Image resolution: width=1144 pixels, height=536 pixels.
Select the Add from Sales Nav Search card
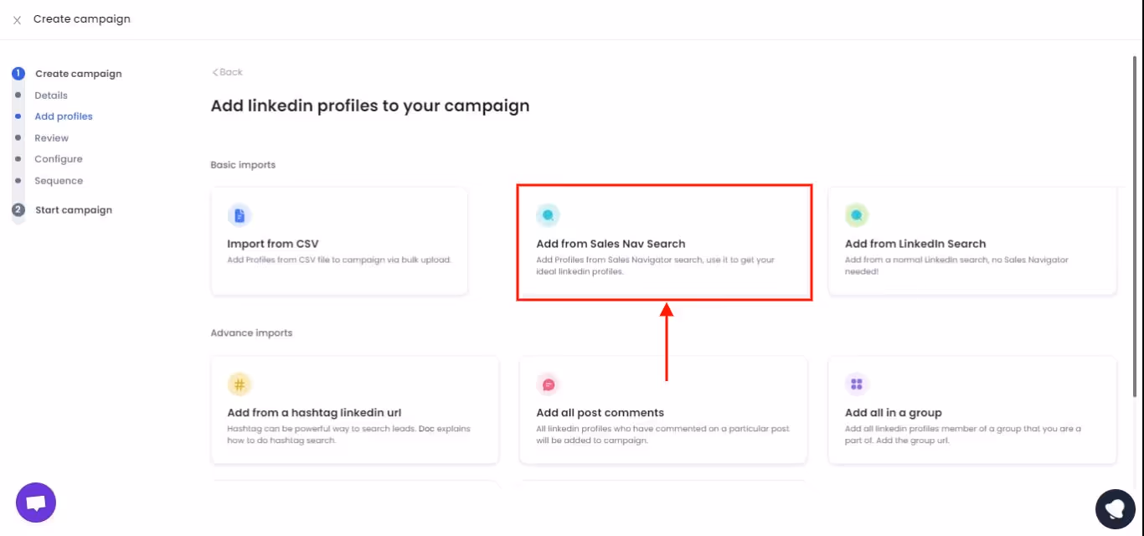(x=664, y=241)
